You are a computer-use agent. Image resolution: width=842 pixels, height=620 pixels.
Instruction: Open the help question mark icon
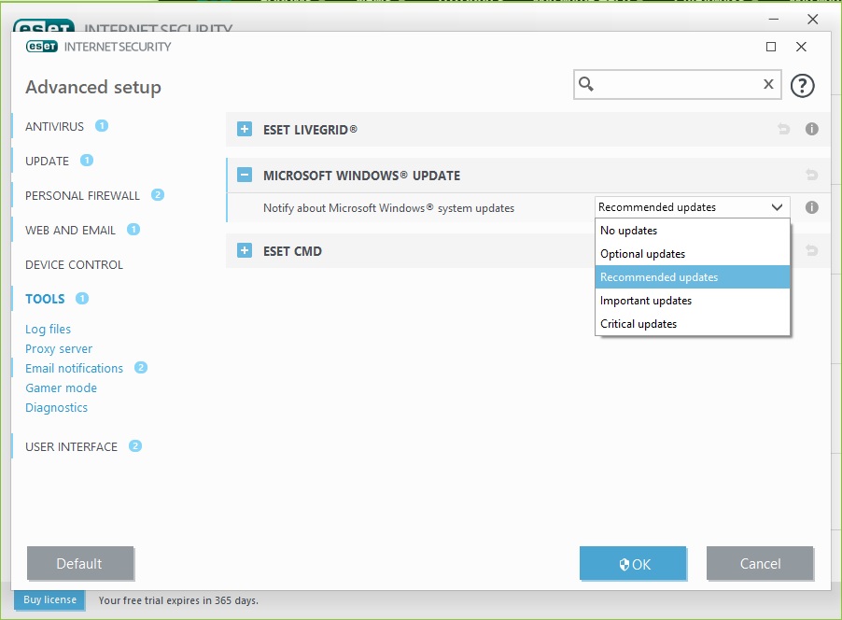tap(802, 85)
